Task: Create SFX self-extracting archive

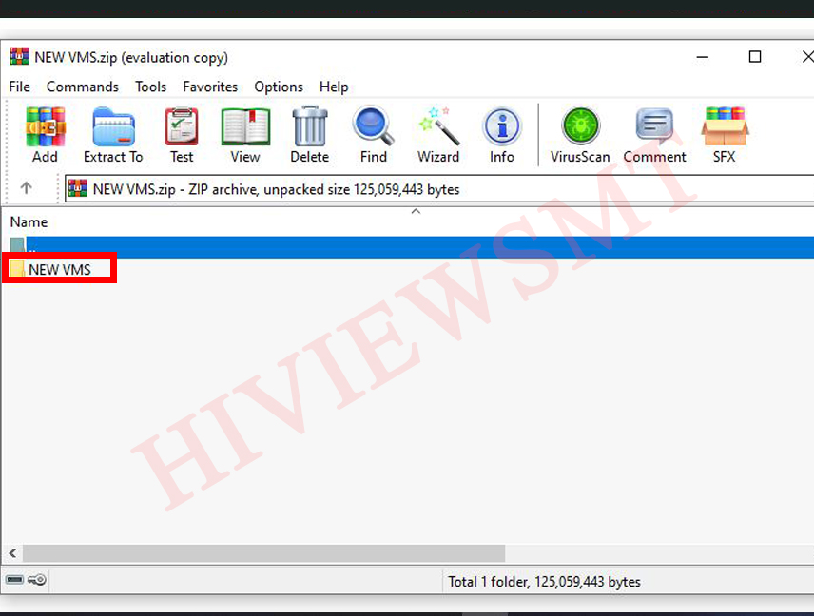Action: tap(724, 134)
